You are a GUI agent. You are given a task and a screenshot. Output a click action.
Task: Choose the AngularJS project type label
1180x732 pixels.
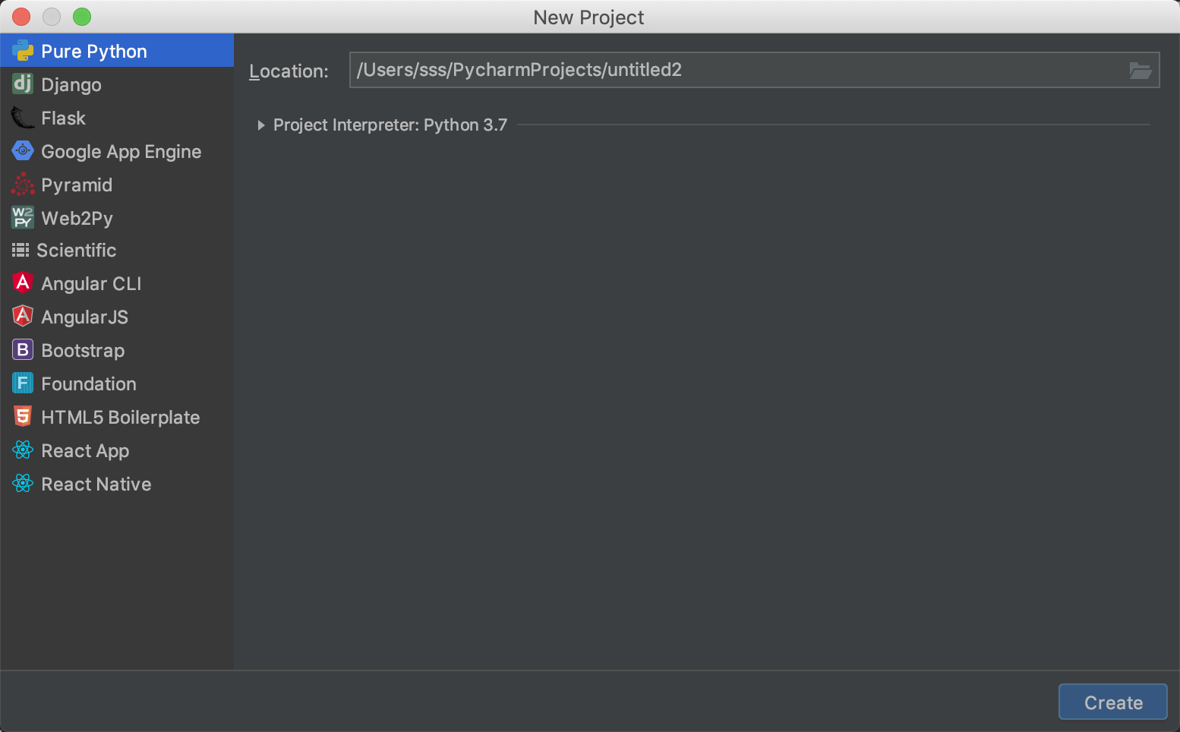tap(84, 317)
